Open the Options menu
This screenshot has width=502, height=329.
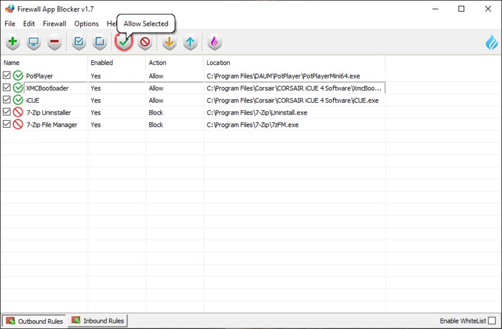[x=86, y=24]
